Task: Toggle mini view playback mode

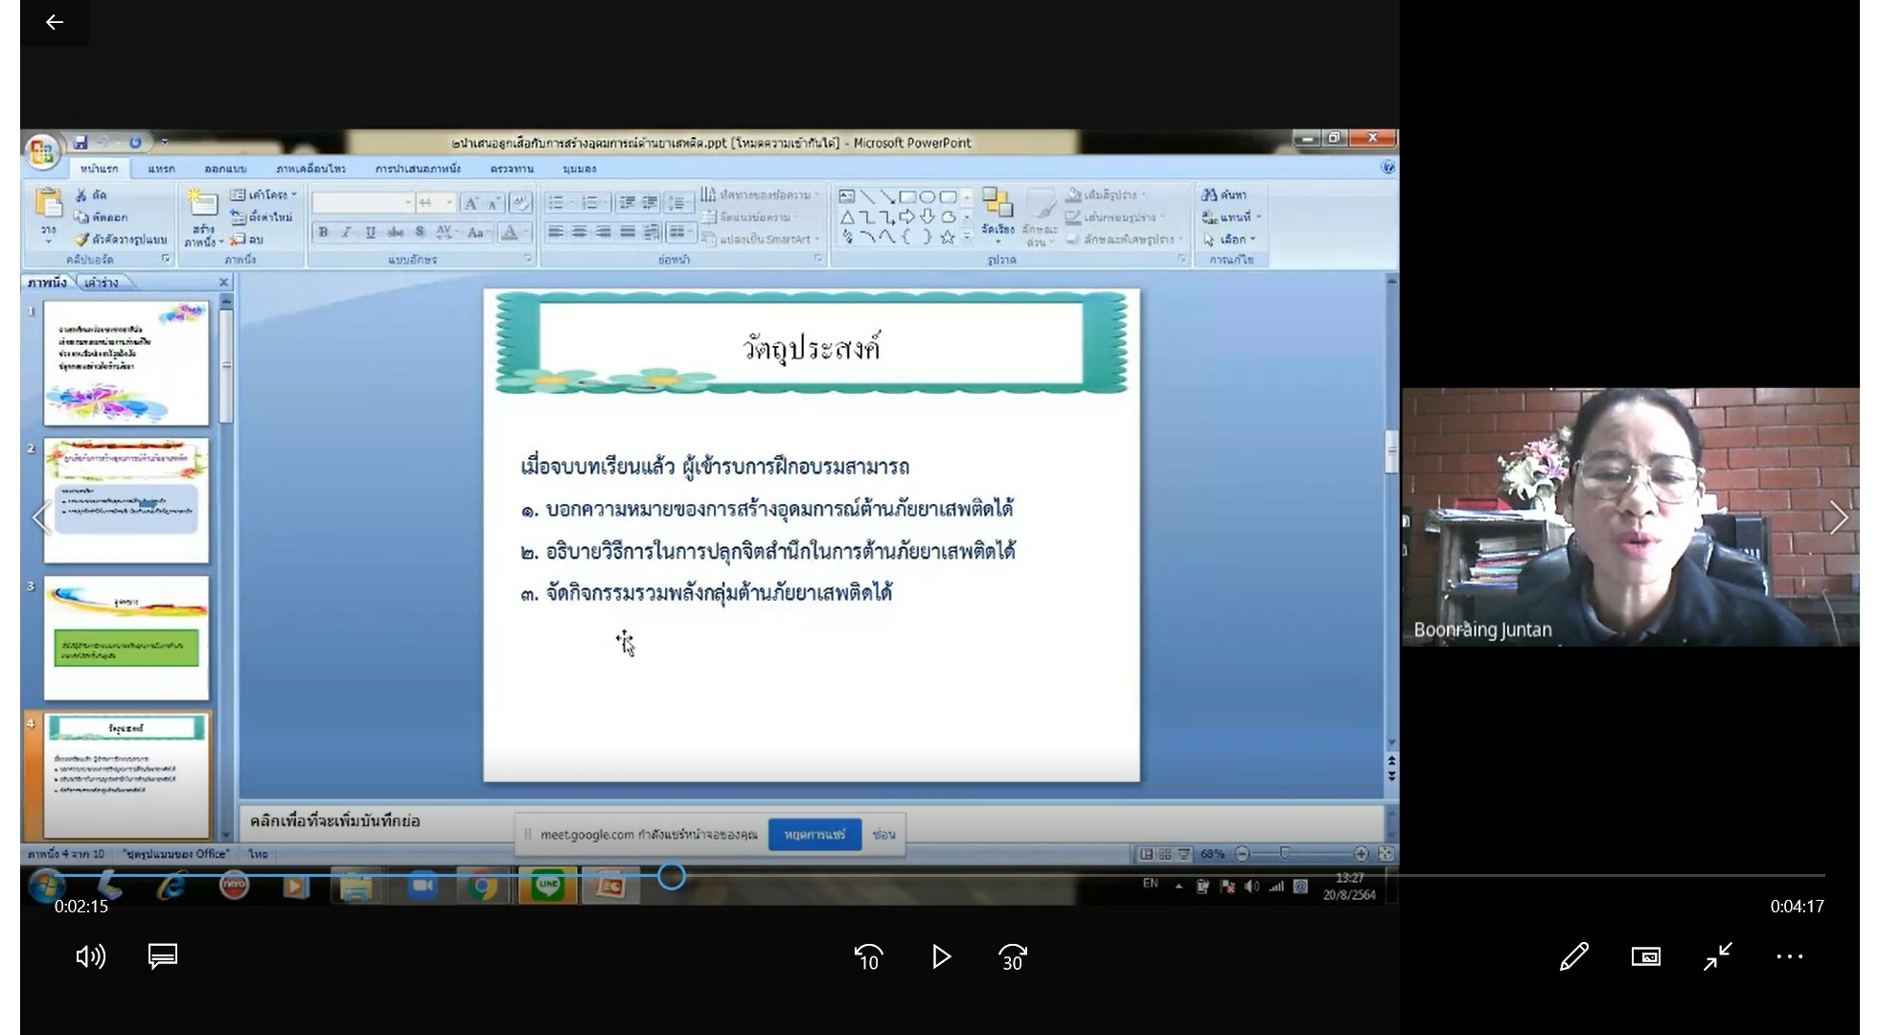Action: (x=1645, y=956)
